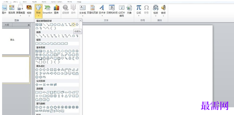Click shapes gallery scroll-up arrow
234x115 pixels.
click(x=80, y=20)
